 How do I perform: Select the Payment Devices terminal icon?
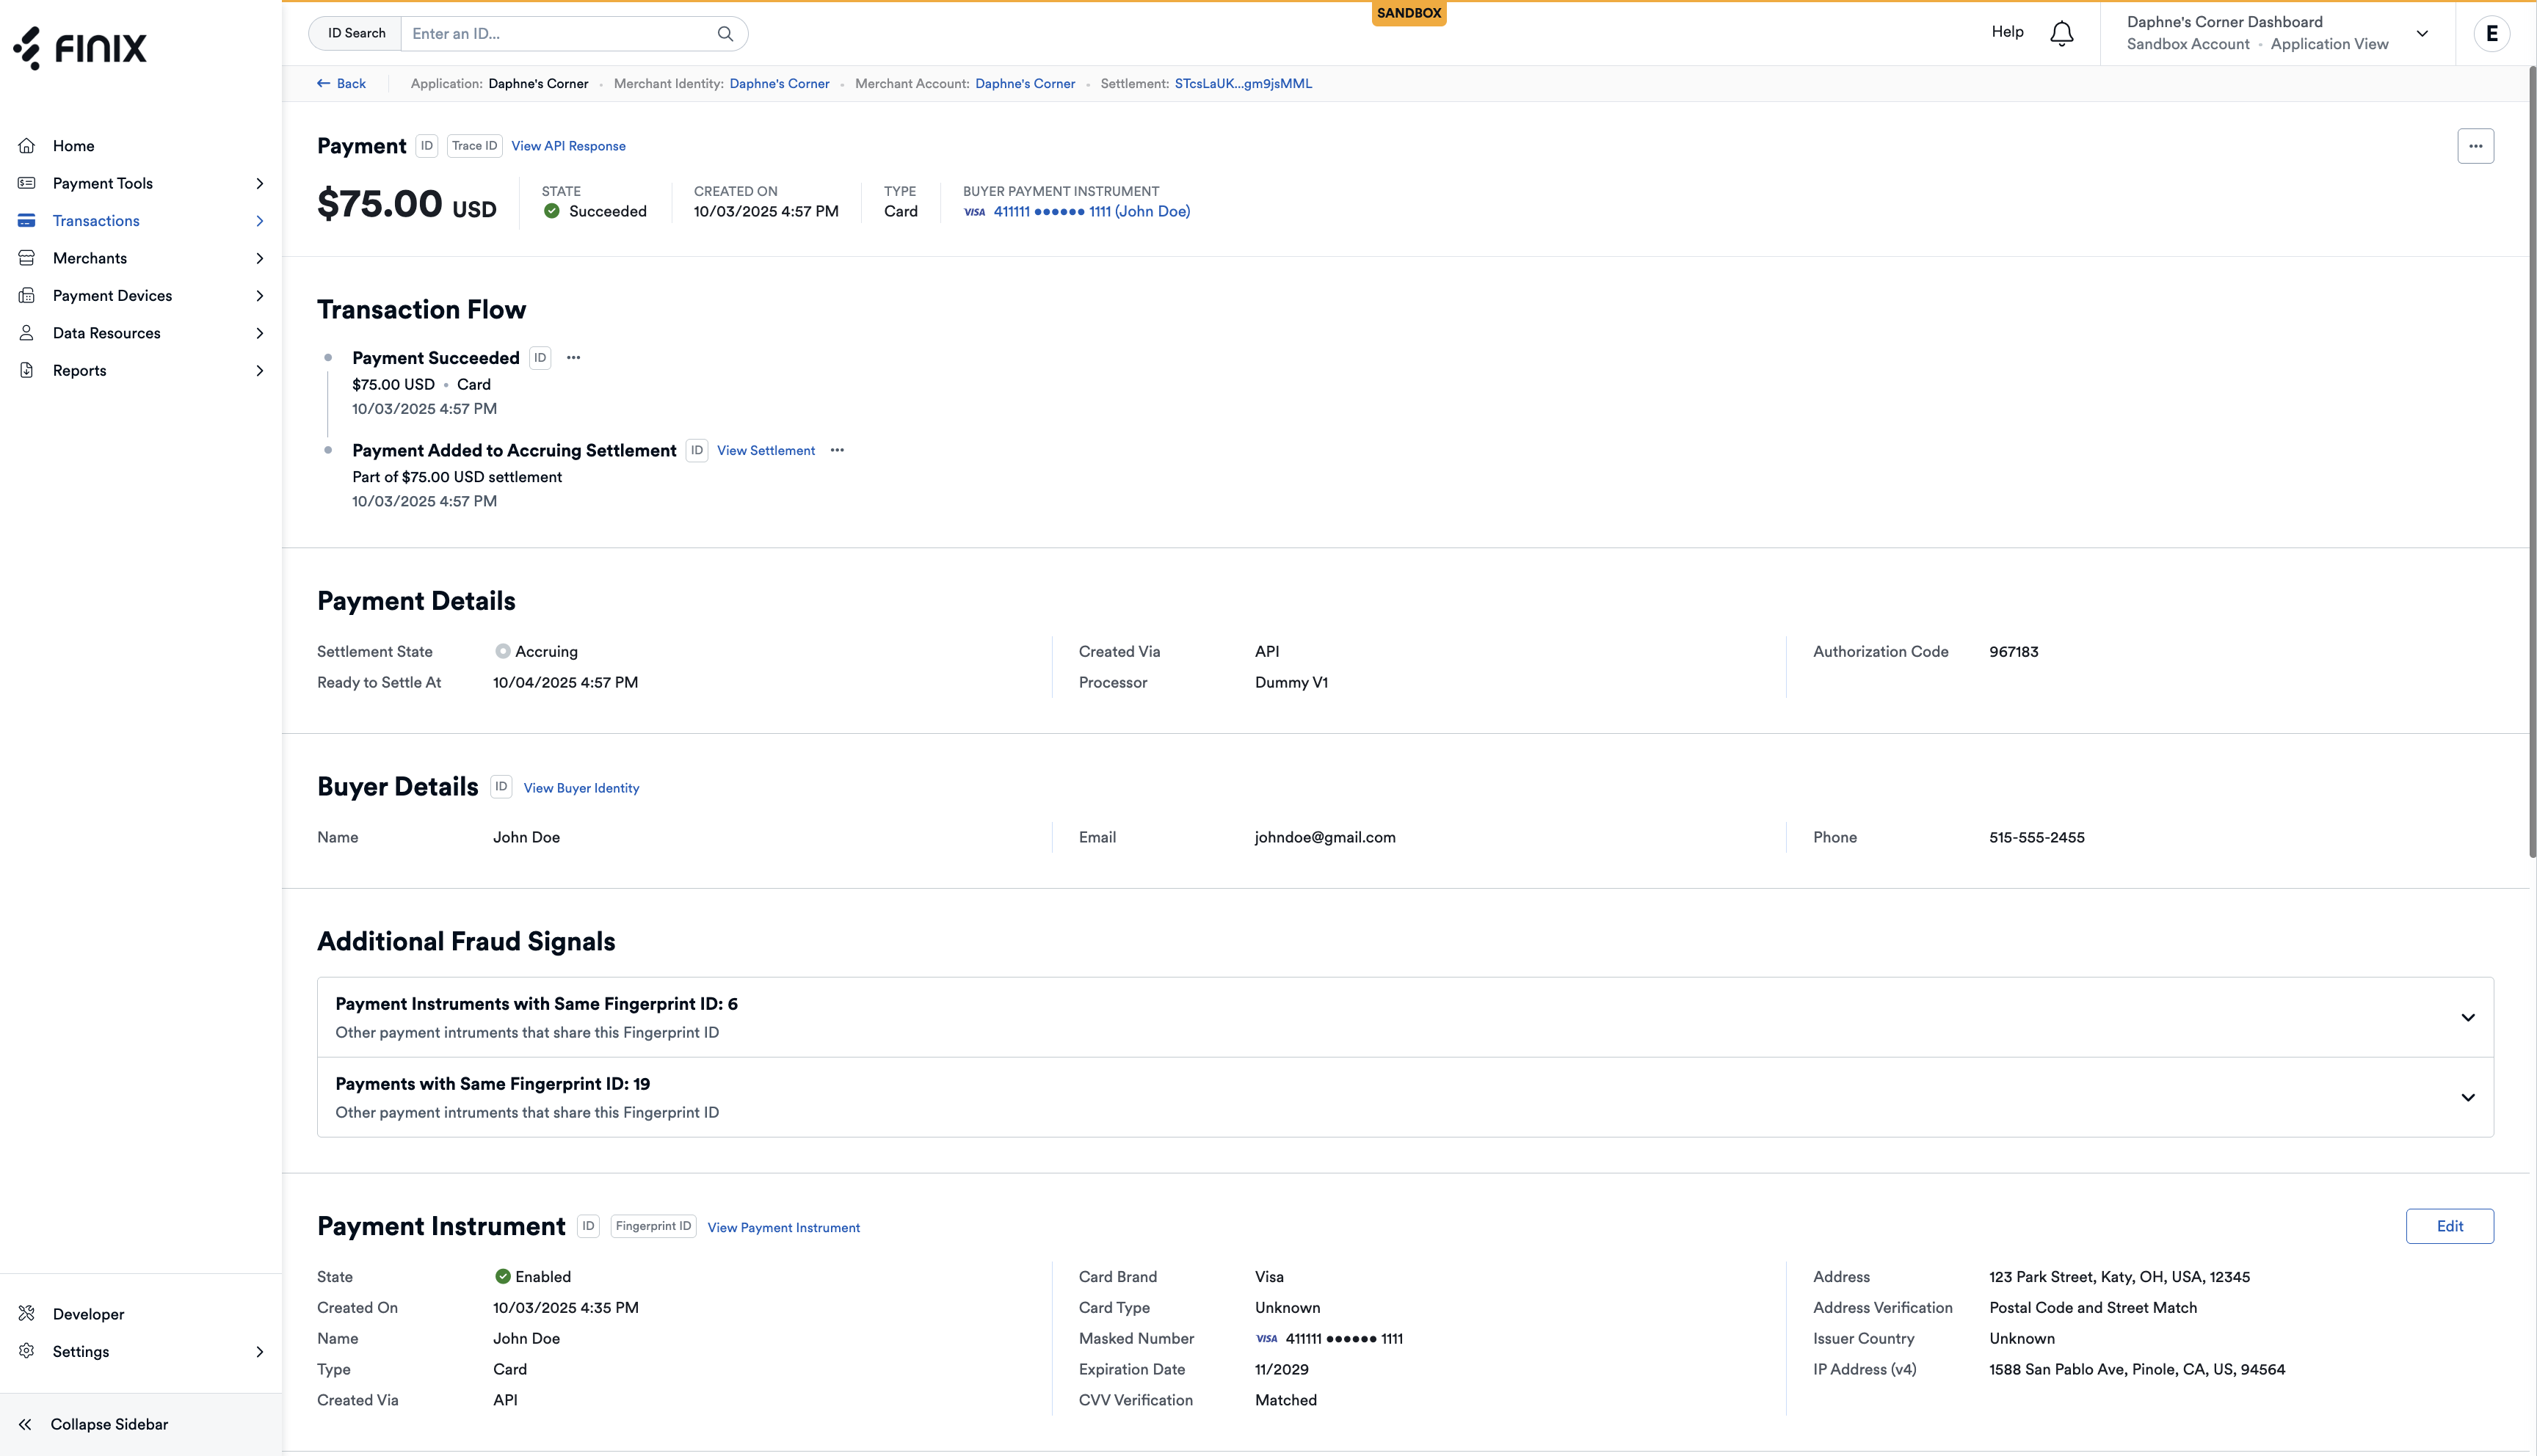point(27,295)
